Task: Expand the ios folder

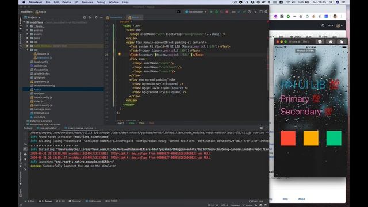Action: coord(28,42)
